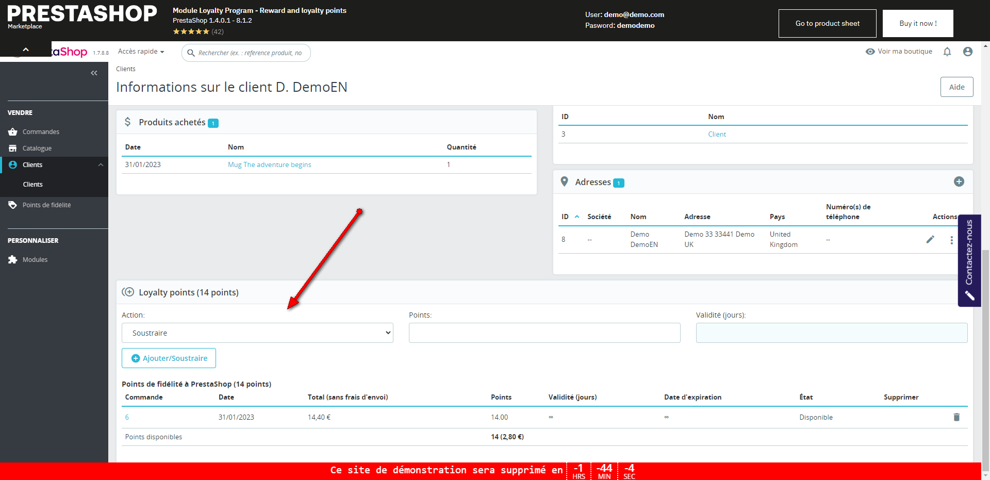Click Adresses count badge
The height and width of the screenshot is (480, 990).
(x=618, y=183)
